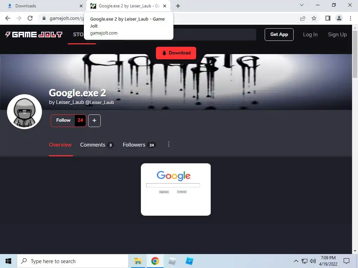Click the Leiser_Laub developer avatar

[x=24, y=112]
